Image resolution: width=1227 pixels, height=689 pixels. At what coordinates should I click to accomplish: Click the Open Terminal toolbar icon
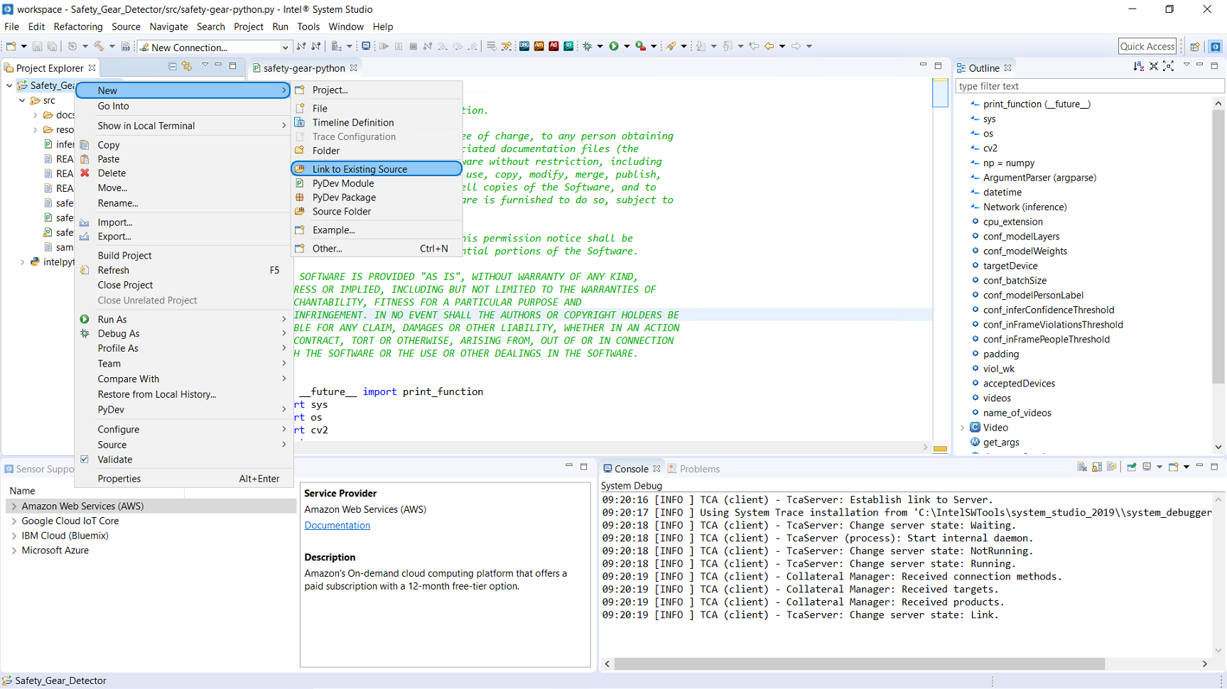[x=366, y=46]
